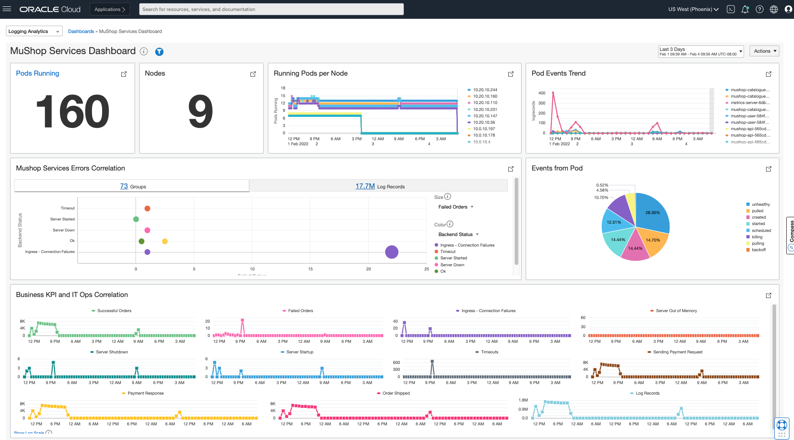
Task: Open Events from Pod pop-out icon
Action: [768, 169]
